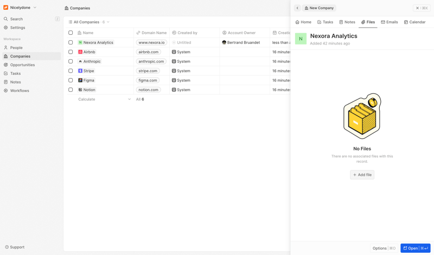This screenshot has width=434, height=255.
Task: Go to People in the sidebar
Action: (x=16, y=48)
